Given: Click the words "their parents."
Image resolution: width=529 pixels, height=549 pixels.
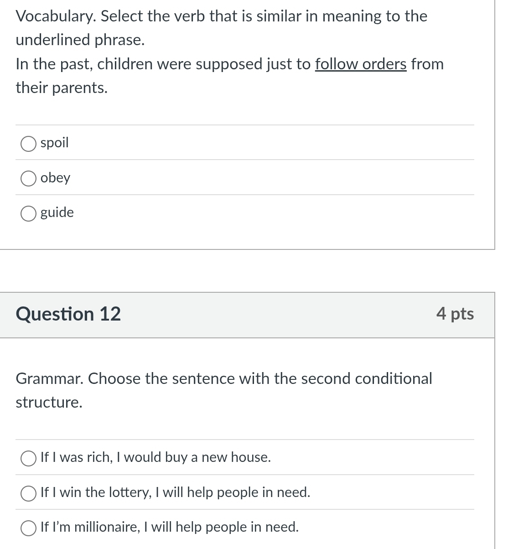Looking at the screenshot, I should coord(62,88).
